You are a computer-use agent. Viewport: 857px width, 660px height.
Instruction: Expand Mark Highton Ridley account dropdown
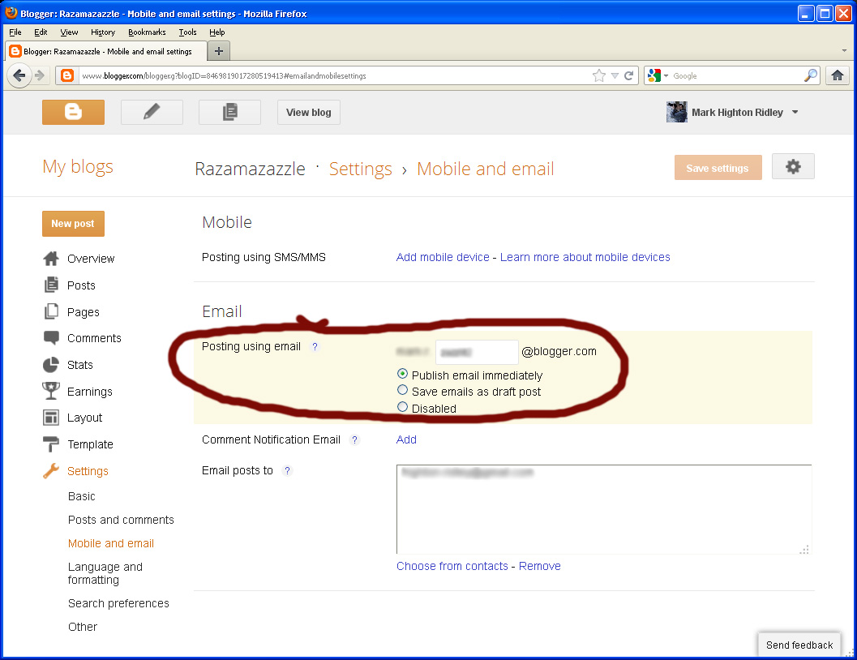(x=795, y=112)
